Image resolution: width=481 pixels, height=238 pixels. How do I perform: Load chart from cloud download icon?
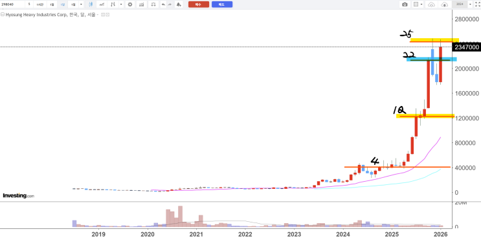[432, 5]
